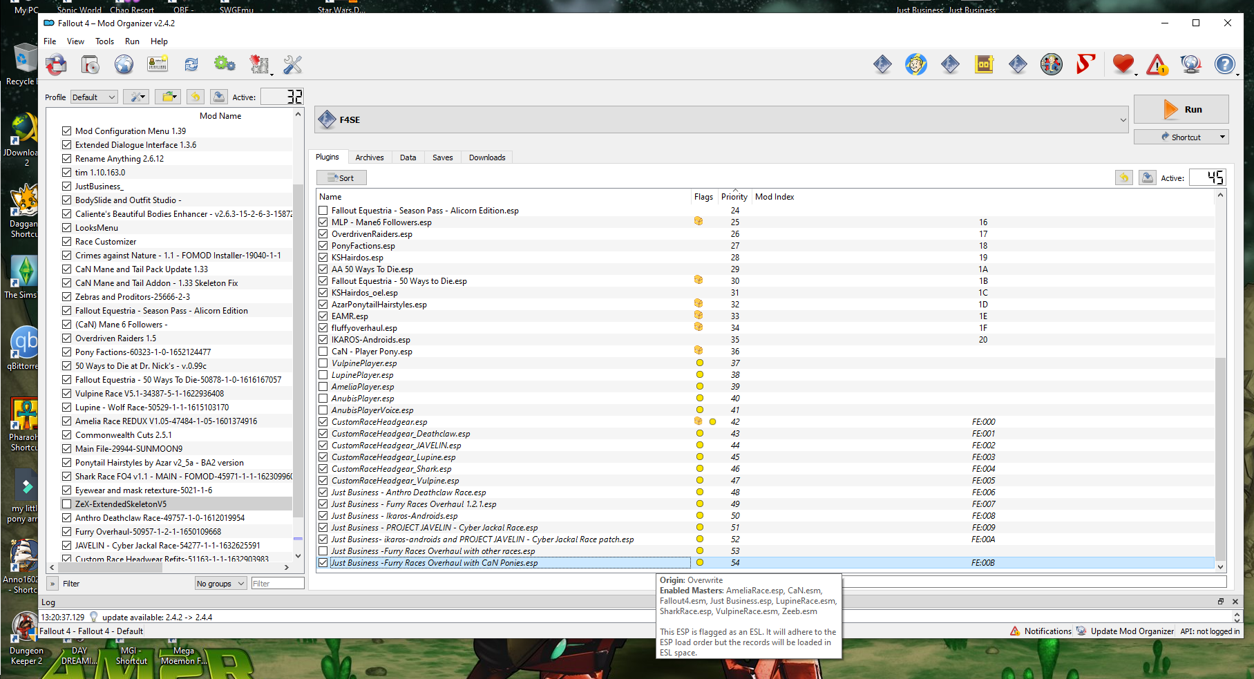The width and height of the screenshot is (1254, 679).
Task: Open the File menu
Action: pos(50,41)
